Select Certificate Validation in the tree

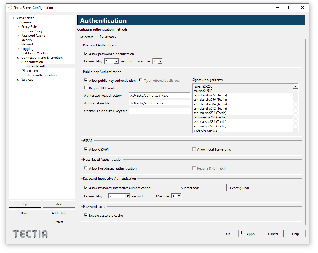pyautogui.click(x=36, y=53)
